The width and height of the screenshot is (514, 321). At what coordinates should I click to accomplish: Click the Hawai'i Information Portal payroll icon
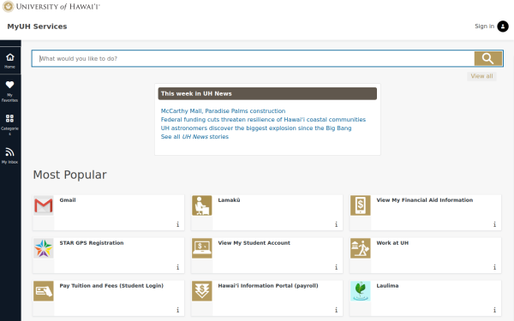coord(202,291)
